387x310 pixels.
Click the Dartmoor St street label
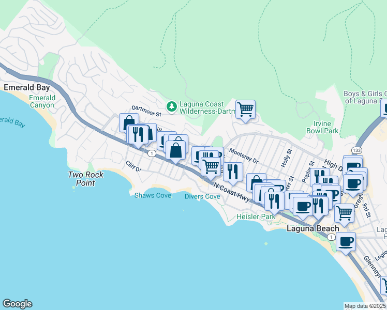[146, 111]
